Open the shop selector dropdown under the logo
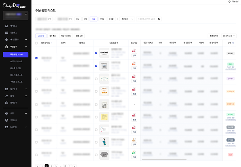This screenshot has width=241, height=167. click(x=16, y=15)
